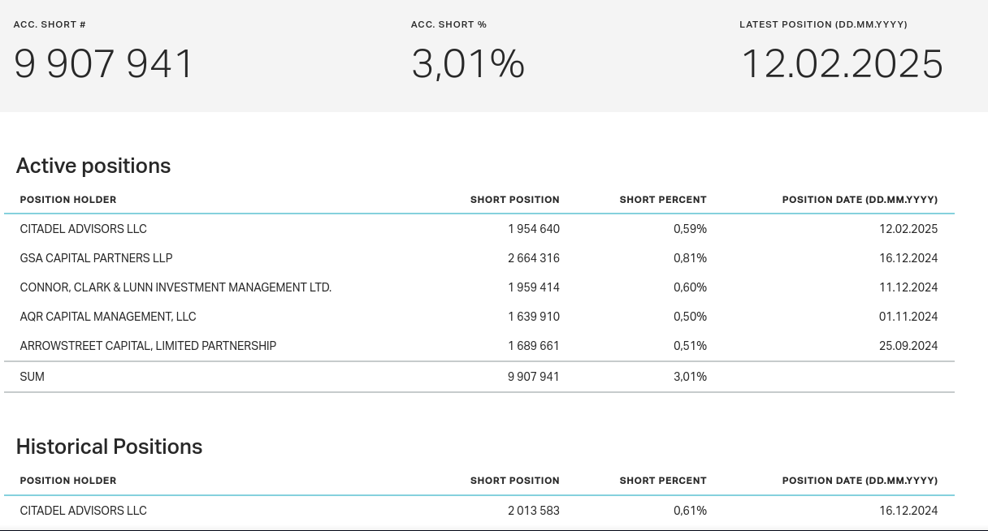Select the short position value 1 959 414
The height and width of the screenshot is (531, 988).
[534, 287]
